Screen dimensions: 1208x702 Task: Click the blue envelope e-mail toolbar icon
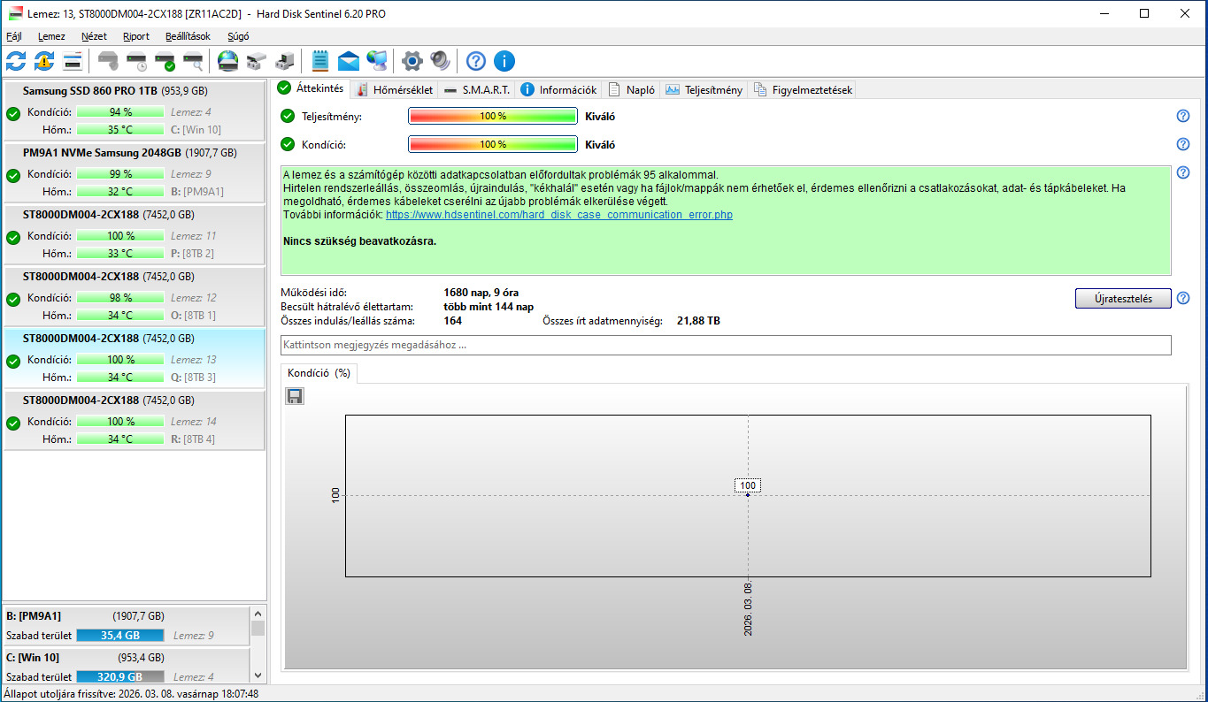349,61
